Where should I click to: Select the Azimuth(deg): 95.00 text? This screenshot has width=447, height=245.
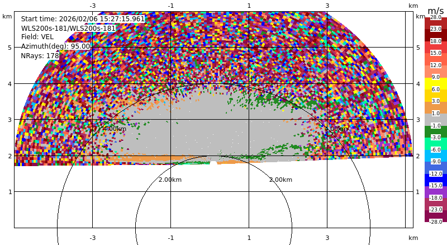[x=55, y=46]
